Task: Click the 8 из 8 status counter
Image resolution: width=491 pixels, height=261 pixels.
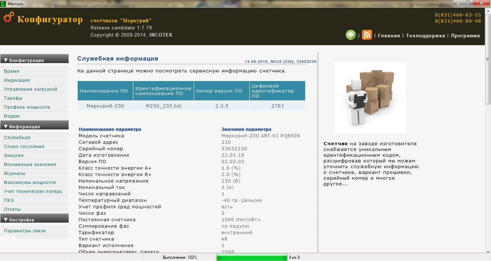Action: click(294, 257)
